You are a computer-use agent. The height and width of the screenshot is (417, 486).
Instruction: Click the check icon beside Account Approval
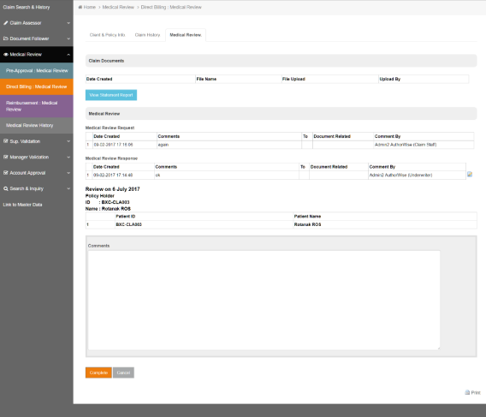point(6,173)
